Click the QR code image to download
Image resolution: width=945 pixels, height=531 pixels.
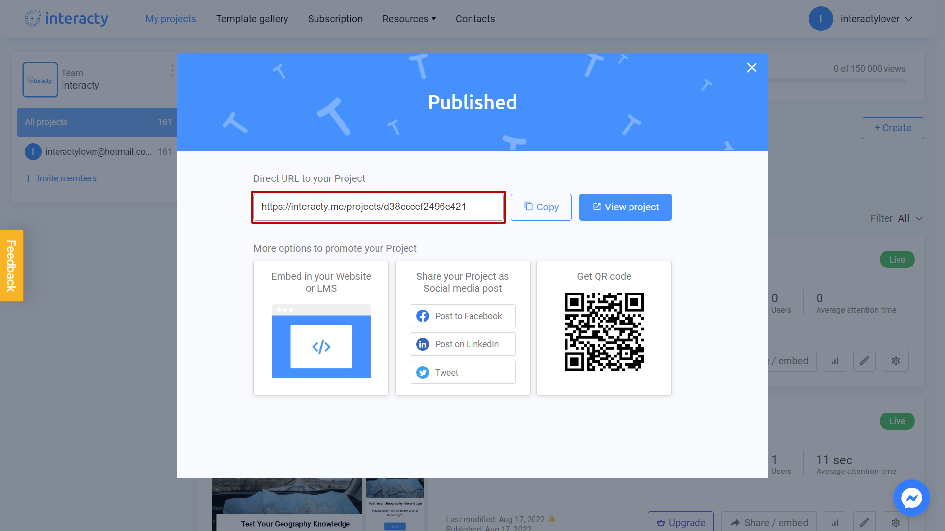click(x=603, y=331)
